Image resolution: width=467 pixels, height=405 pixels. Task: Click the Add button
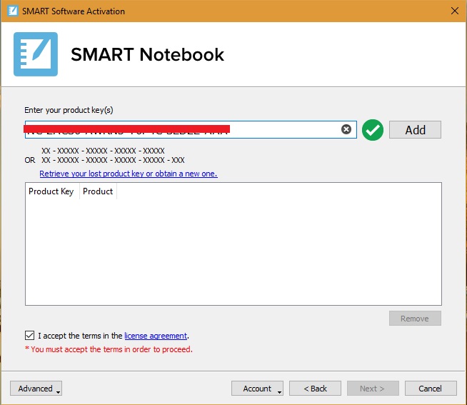pyautogui.click(x=415, y=129)
